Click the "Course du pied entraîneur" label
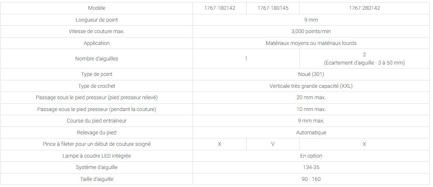This screenshot has height=187, width=433. (x=97, y=121)
